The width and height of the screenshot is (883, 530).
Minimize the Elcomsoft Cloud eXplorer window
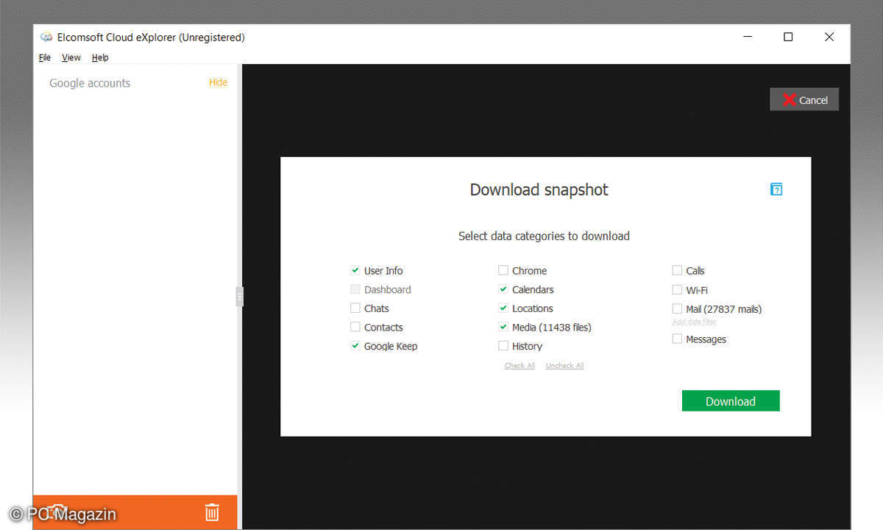click(x=748, y=37)
